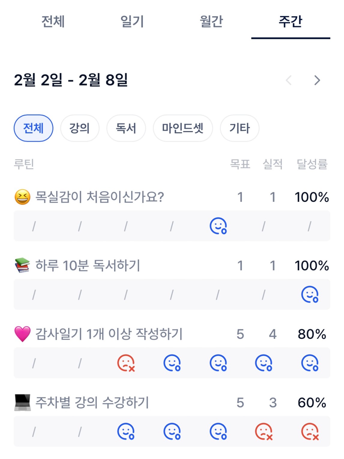Viewport: 344px width, 459px height.
Task: Click the pink heart emoji beside 감사일기
Action: pos(23,334)
